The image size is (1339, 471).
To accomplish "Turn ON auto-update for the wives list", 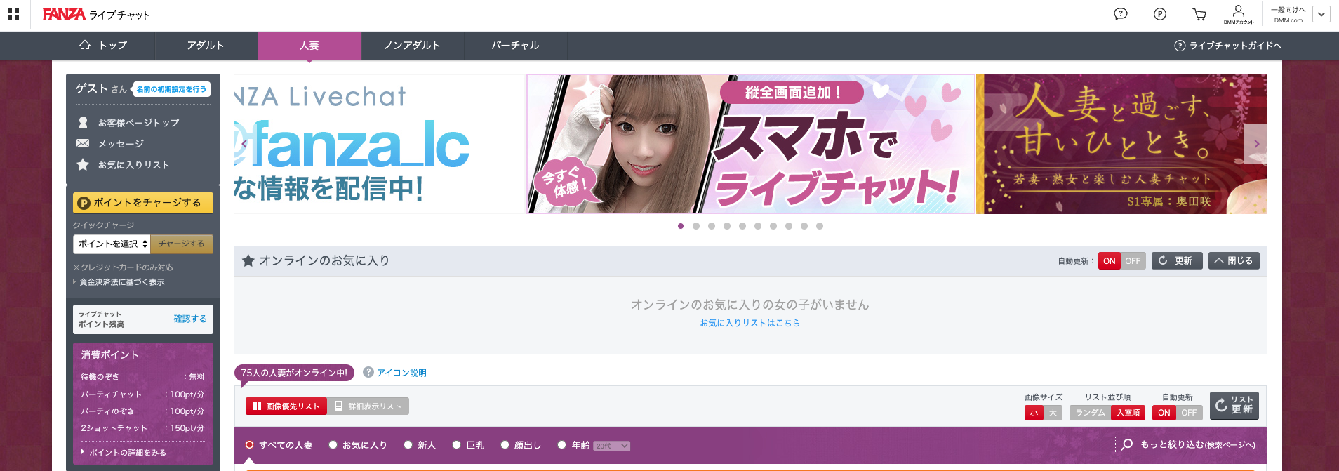I will coord(1164,413).
